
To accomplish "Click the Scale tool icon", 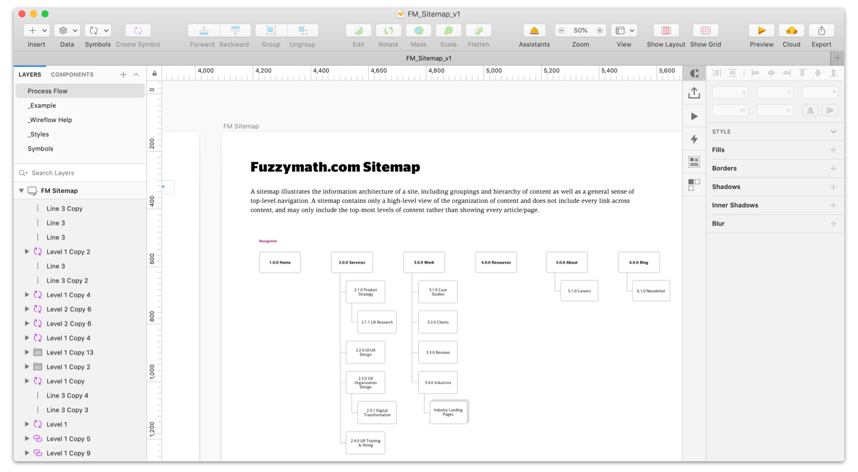I will 449,30.
